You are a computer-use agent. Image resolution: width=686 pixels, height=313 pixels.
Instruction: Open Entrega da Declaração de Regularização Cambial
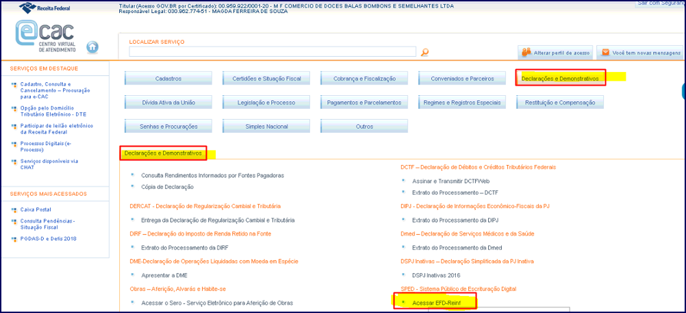pyautogui.click(x=218, y=220)
